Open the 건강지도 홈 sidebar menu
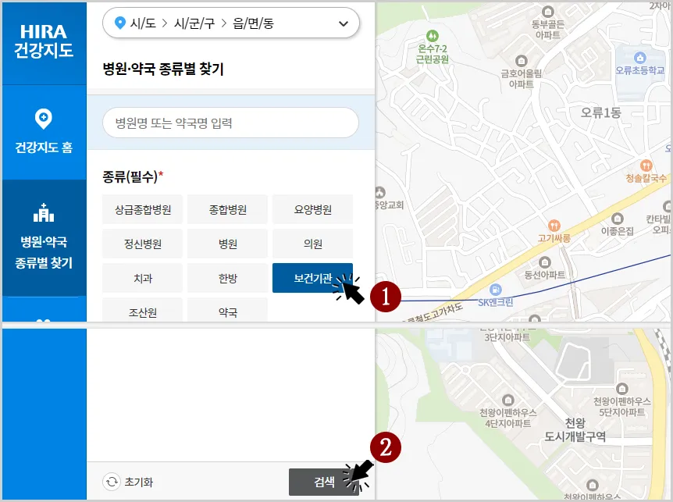This screenshot has width=673, height=502. 44,133
